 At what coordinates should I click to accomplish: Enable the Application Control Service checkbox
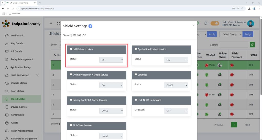136,49
